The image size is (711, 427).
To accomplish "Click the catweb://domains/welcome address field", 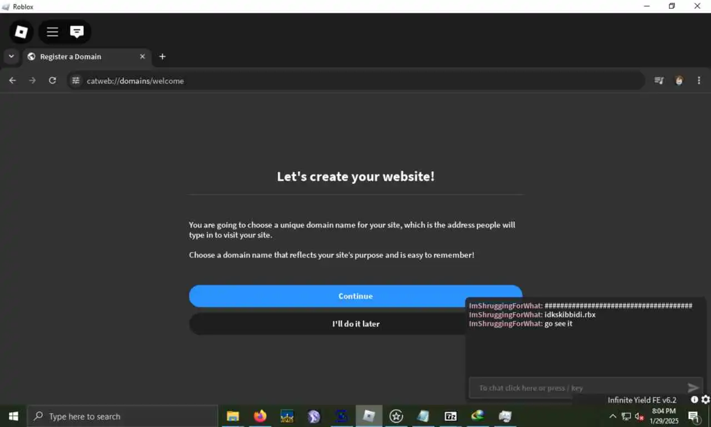I will click(x=355, y=81).
